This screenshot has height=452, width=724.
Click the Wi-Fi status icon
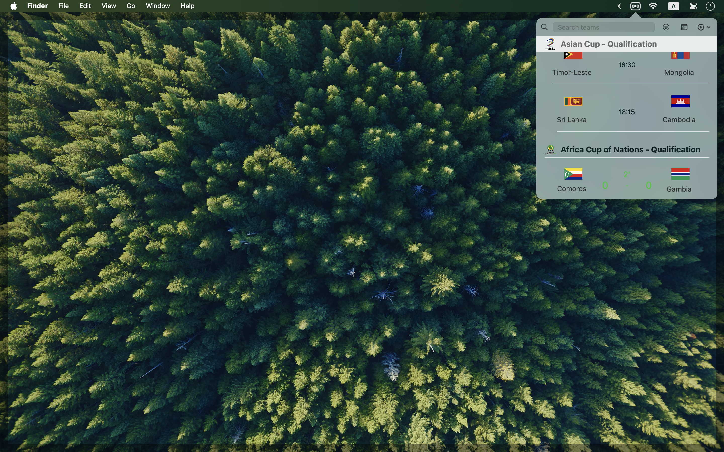coord(653,6)
